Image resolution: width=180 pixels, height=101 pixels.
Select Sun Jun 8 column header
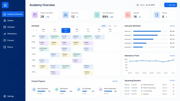click(110, 30)
